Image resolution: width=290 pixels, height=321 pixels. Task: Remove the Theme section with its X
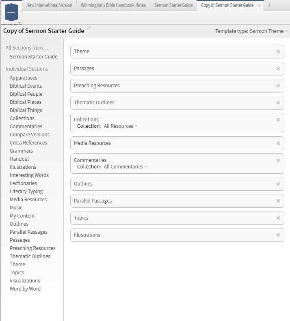pyautogui.click(x=278, y=52)
